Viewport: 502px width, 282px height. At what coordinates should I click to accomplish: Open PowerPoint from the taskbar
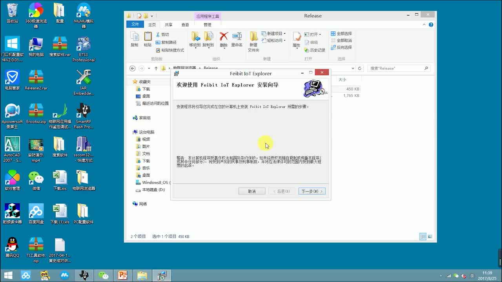tap(123, 275)
